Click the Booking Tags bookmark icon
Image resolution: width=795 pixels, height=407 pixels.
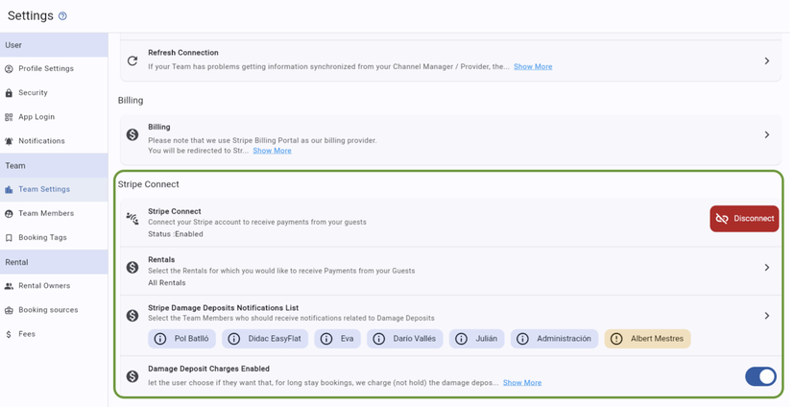[x=9, y=238]
